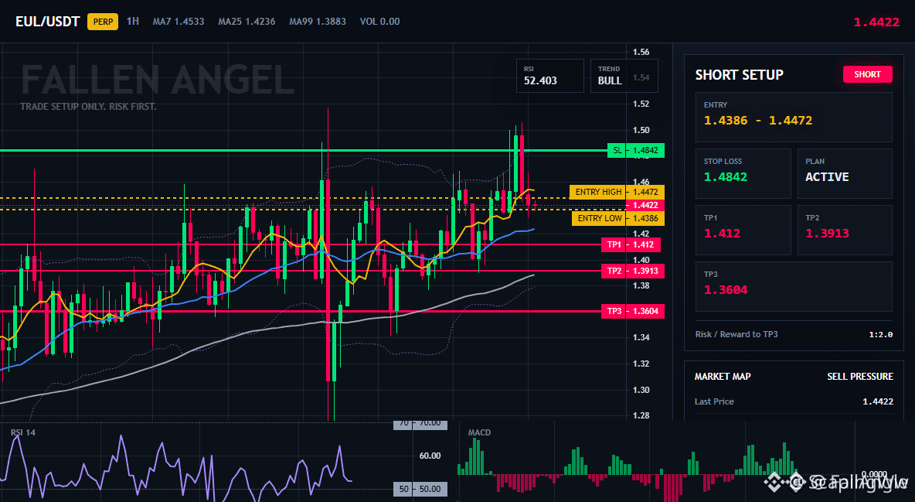Click the Last Price 1.4422 value
The image size is (915, 502).
878,401
